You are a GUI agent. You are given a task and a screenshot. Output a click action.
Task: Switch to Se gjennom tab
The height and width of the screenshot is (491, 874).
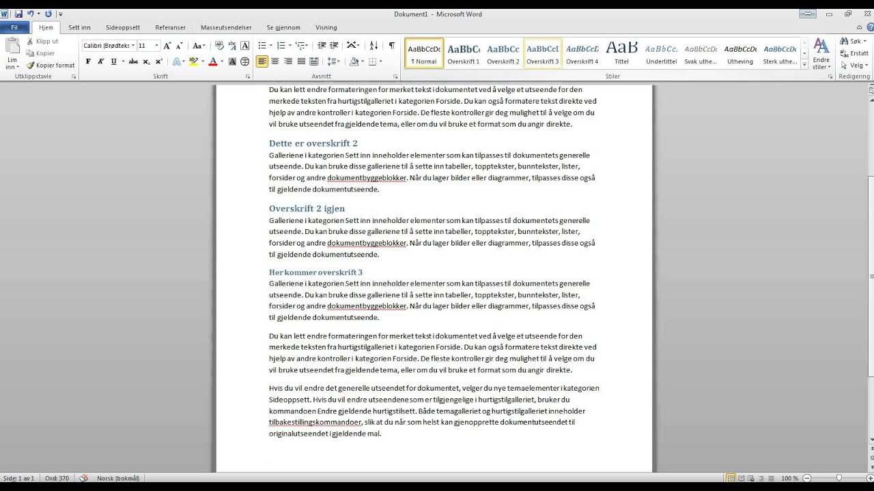tap(283, 27)
